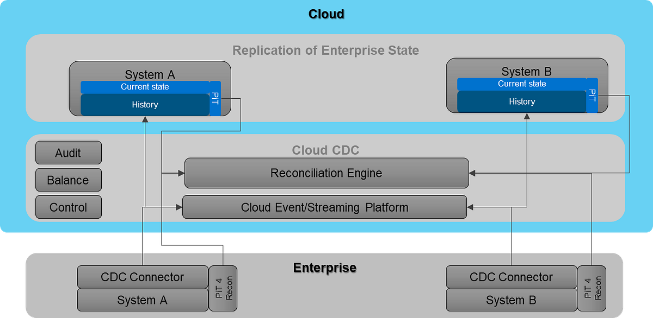Select the Balance block
Image resolution: width=653 pixels, height=318 pixels.
pos(68,180)
